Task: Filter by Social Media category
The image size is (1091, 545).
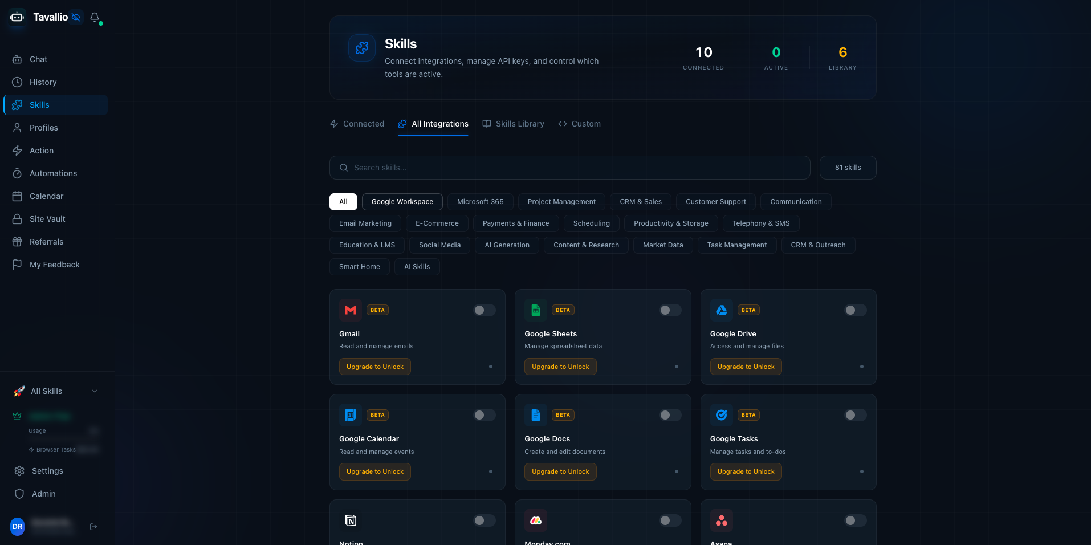Action: (x=439, y=245)
